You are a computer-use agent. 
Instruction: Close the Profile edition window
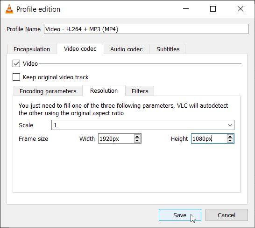click(241, 9)
